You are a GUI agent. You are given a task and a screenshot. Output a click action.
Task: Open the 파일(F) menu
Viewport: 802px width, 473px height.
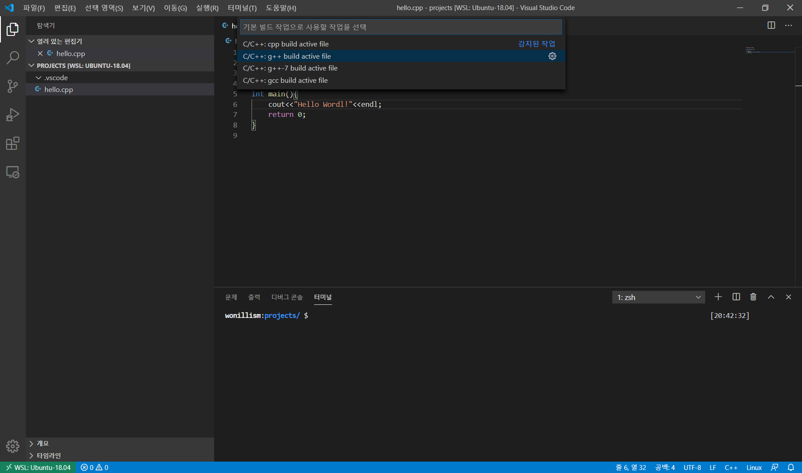pyautogui.click(x=34, y=8)
